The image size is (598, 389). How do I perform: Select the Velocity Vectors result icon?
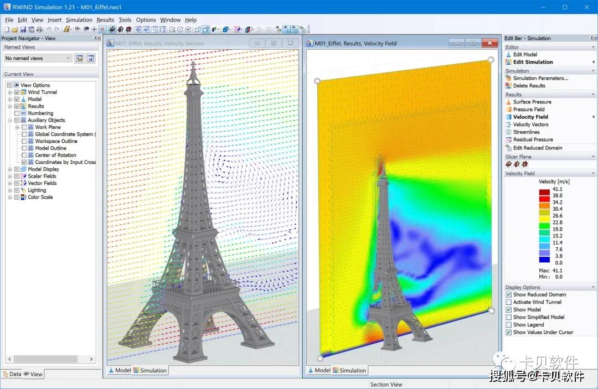508,125
